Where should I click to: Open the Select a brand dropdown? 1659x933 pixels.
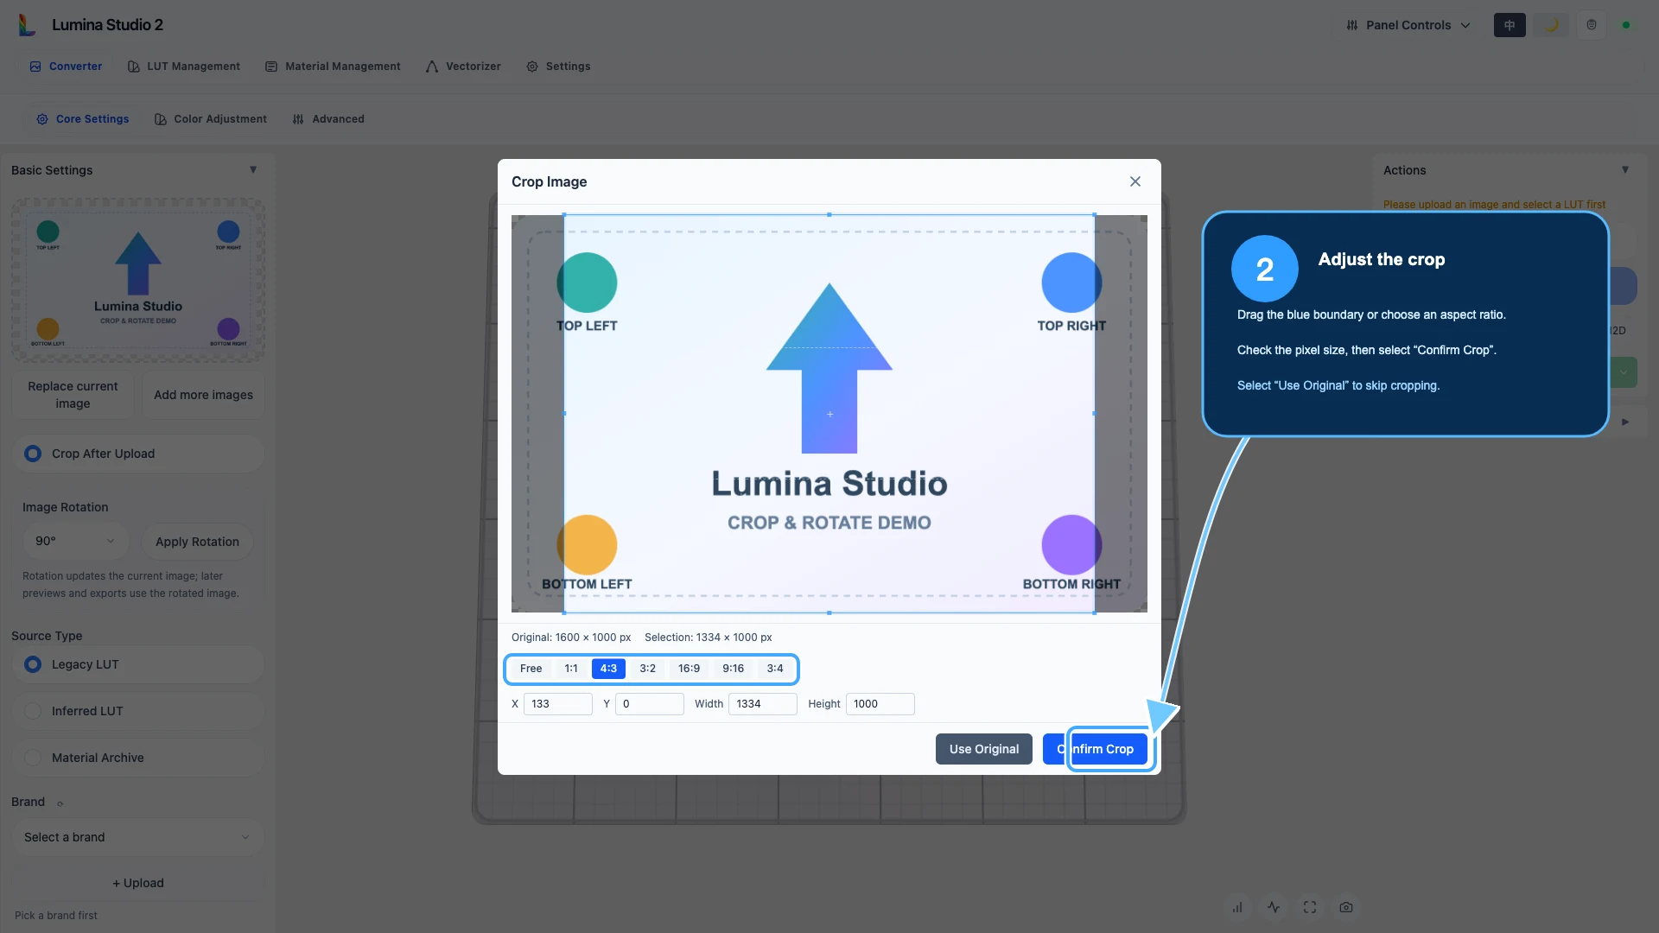[137, 837]
